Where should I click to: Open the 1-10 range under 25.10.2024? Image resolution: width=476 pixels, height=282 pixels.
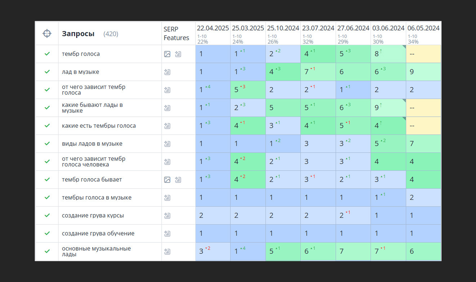(x=272, y=36)
